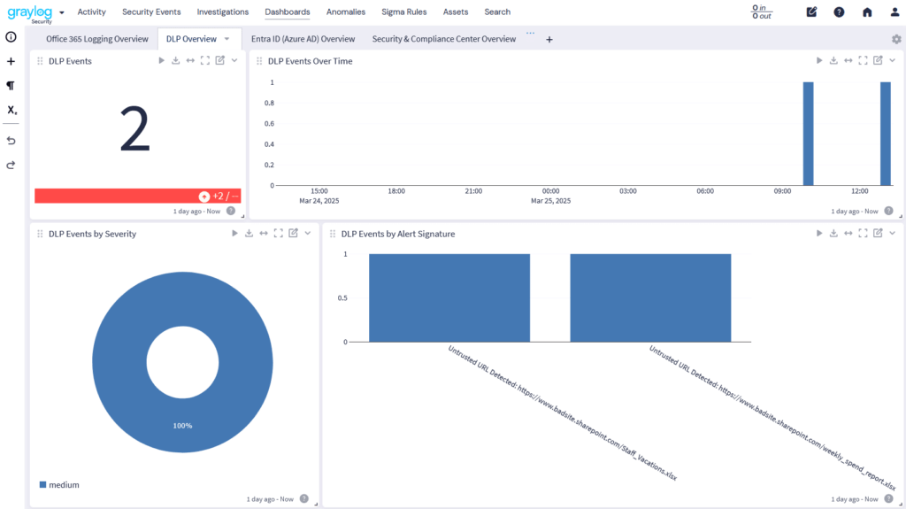Toggle the medium legend entry
The height and width of the screenshot is (509, 906).
[x=58, y=484]
